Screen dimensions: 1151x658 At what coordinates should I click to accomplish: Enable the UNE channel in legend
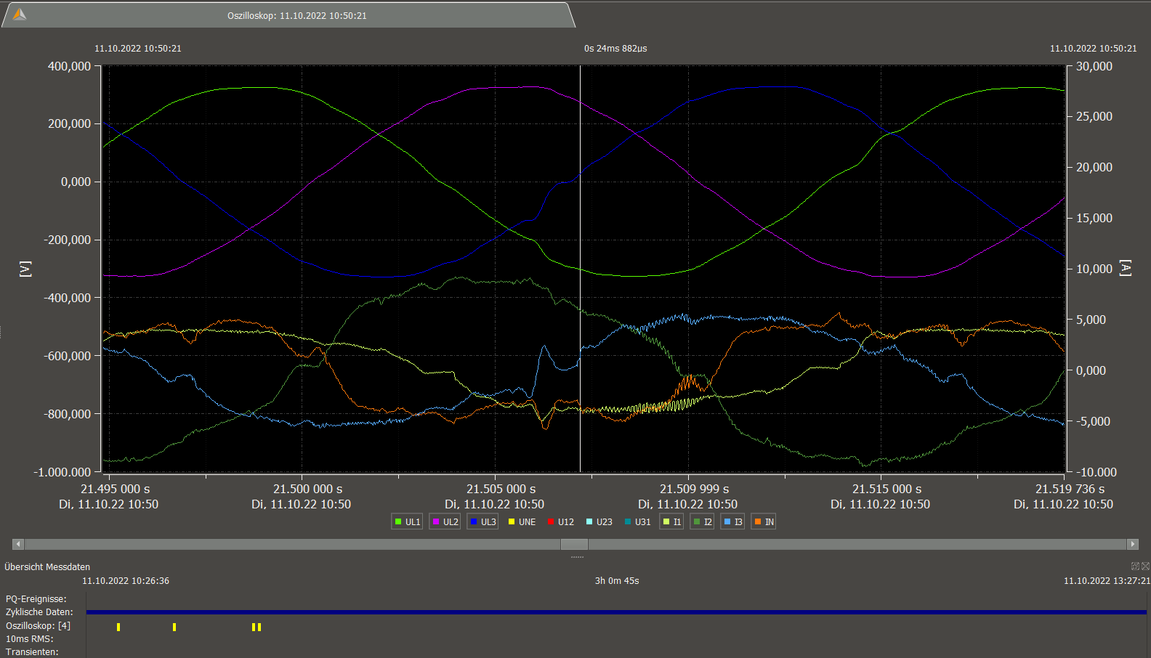(521, 521)
